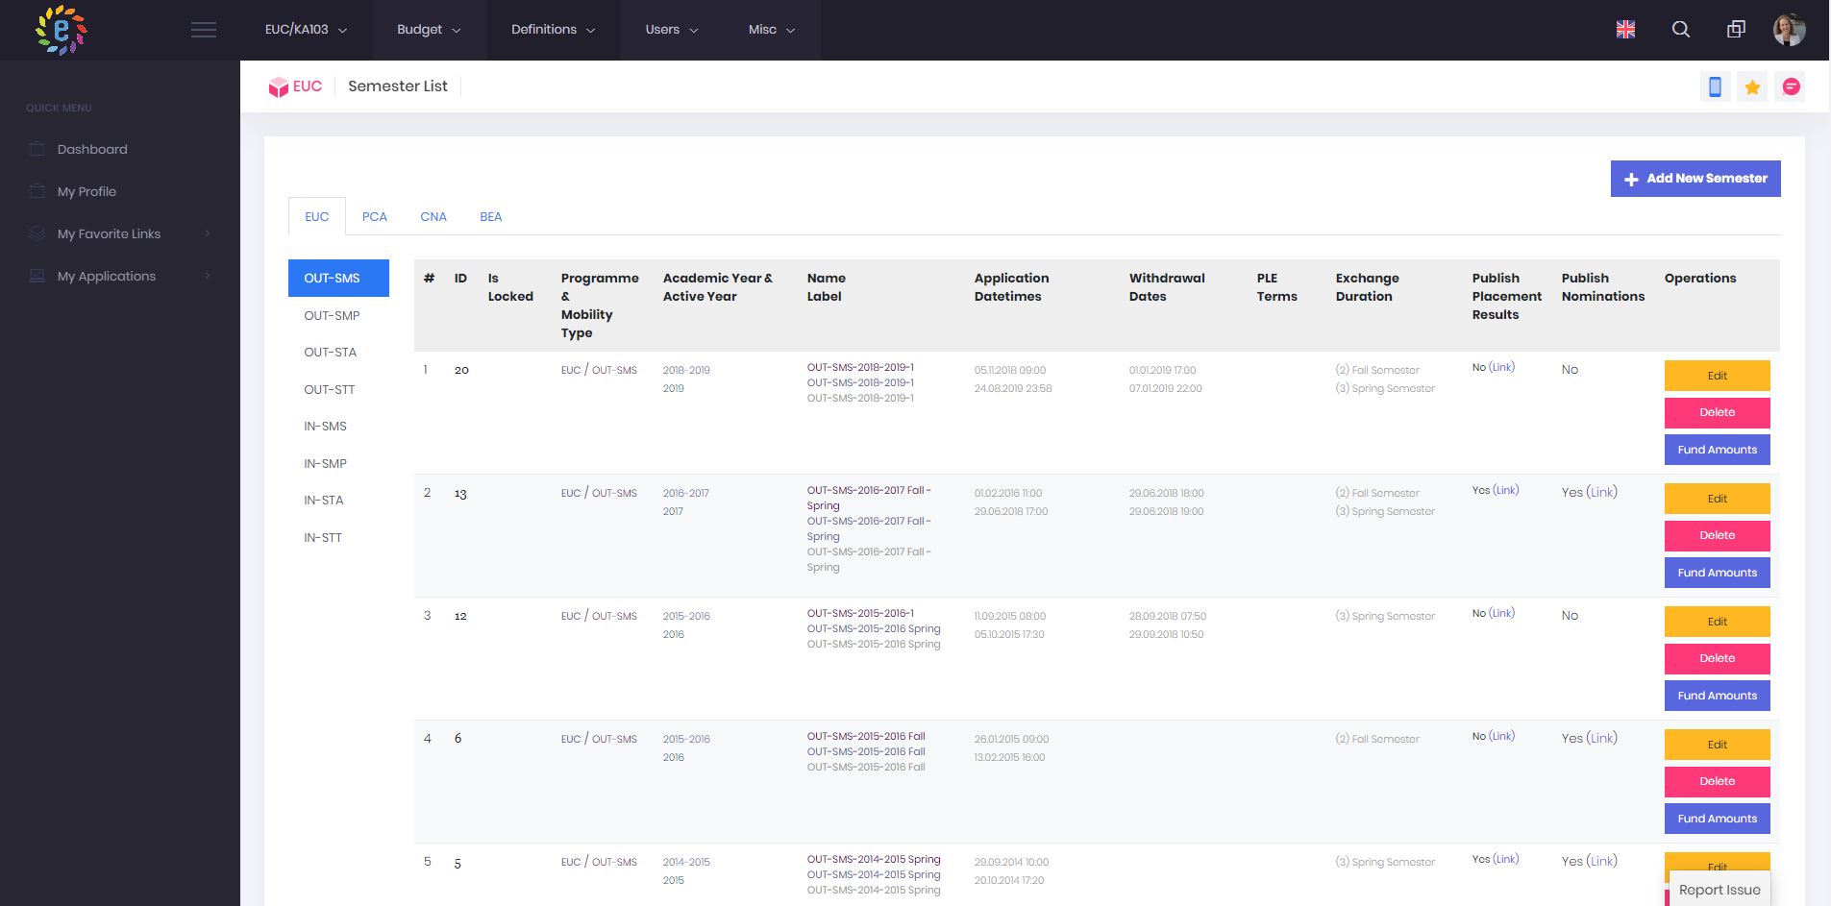The width and height of the screenshot is (1831, 906).
Task: Click EUC / OUT-SMS in row 3
Action: 599,616
